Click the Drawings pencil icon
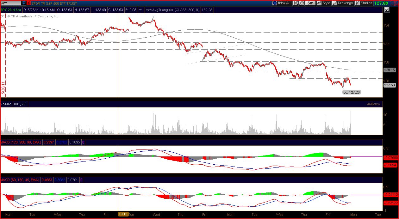This screenshot has width=399, height=219. [334, 3]
